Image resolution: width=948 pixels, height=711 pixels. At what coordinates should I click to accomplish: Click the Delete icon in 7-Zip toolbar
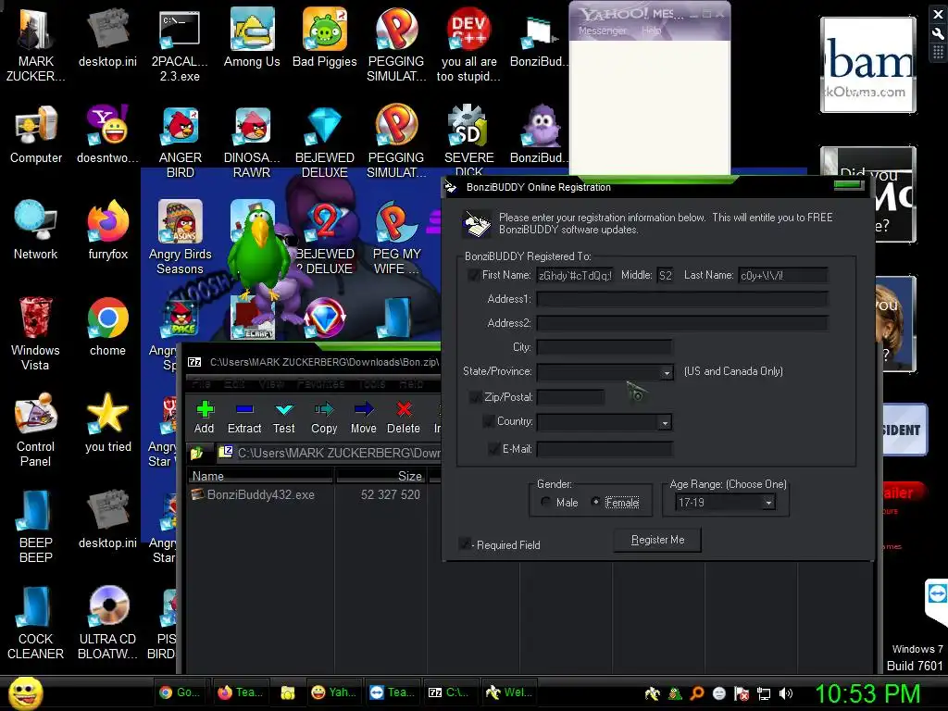point(404,418)
